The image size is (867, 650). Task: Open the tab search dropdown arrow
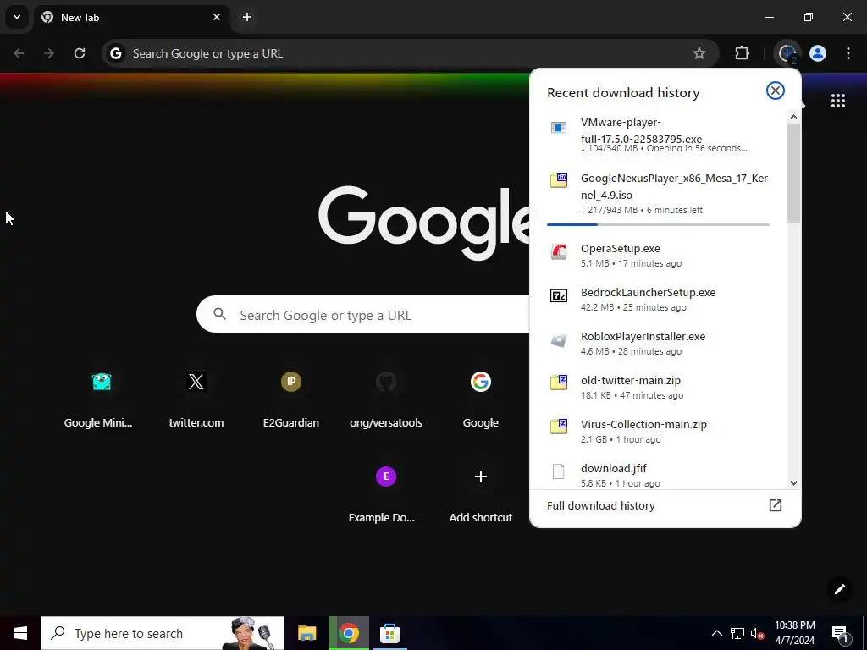(x=17, y=17)
